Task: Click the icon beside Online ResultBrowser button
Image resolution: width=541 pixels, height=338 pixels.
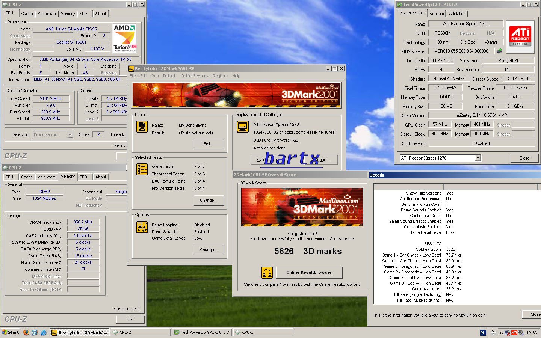Action: 267,272
